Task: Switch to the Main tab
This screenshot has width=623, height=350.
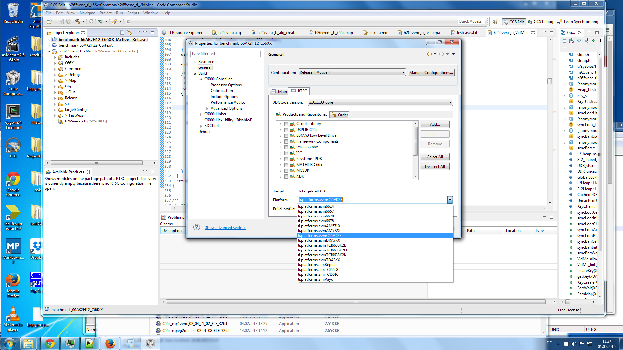Action: tap(279, 91)
